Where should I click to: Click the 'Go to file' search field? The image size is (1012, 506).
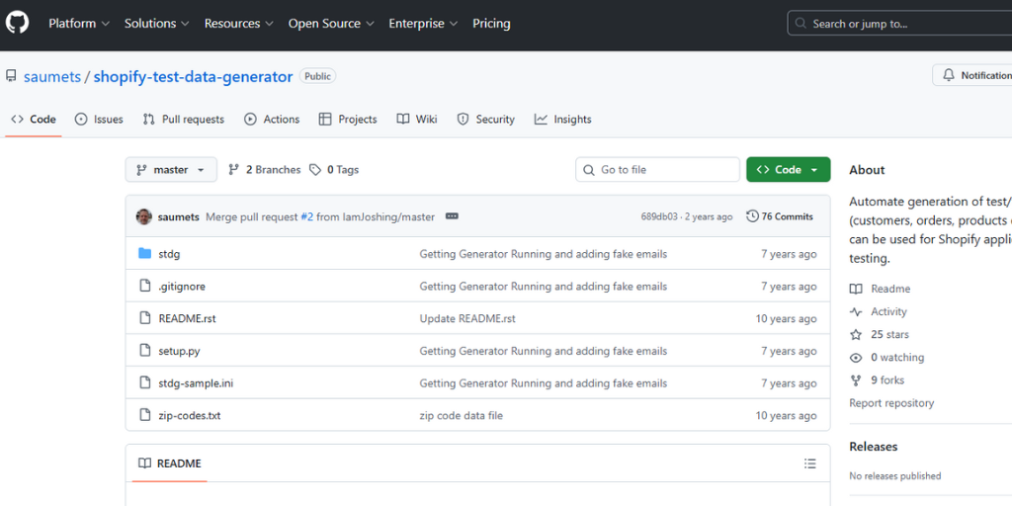[x=657, y=170]
